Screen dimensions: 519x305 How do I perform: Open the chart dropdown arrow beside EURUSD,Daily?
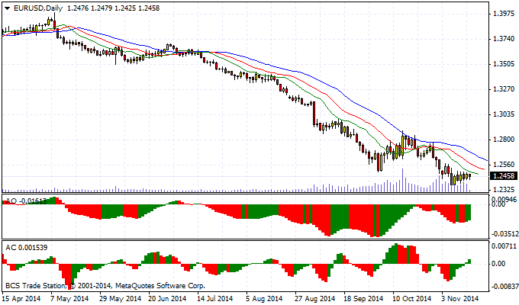click(8, 8)
